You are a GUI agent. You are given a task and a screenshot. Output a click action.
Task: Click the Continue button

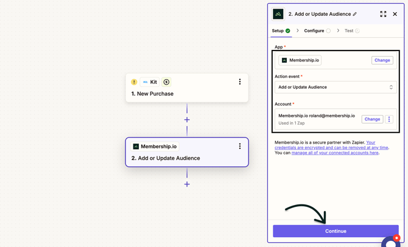tap(336, 231)
